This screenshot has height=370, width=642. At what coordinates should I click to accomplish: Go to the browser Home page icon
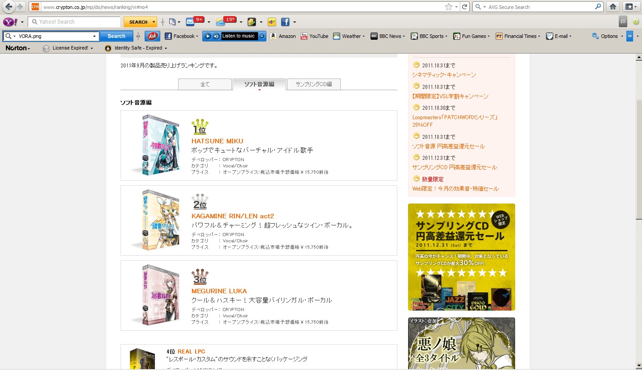613,7
